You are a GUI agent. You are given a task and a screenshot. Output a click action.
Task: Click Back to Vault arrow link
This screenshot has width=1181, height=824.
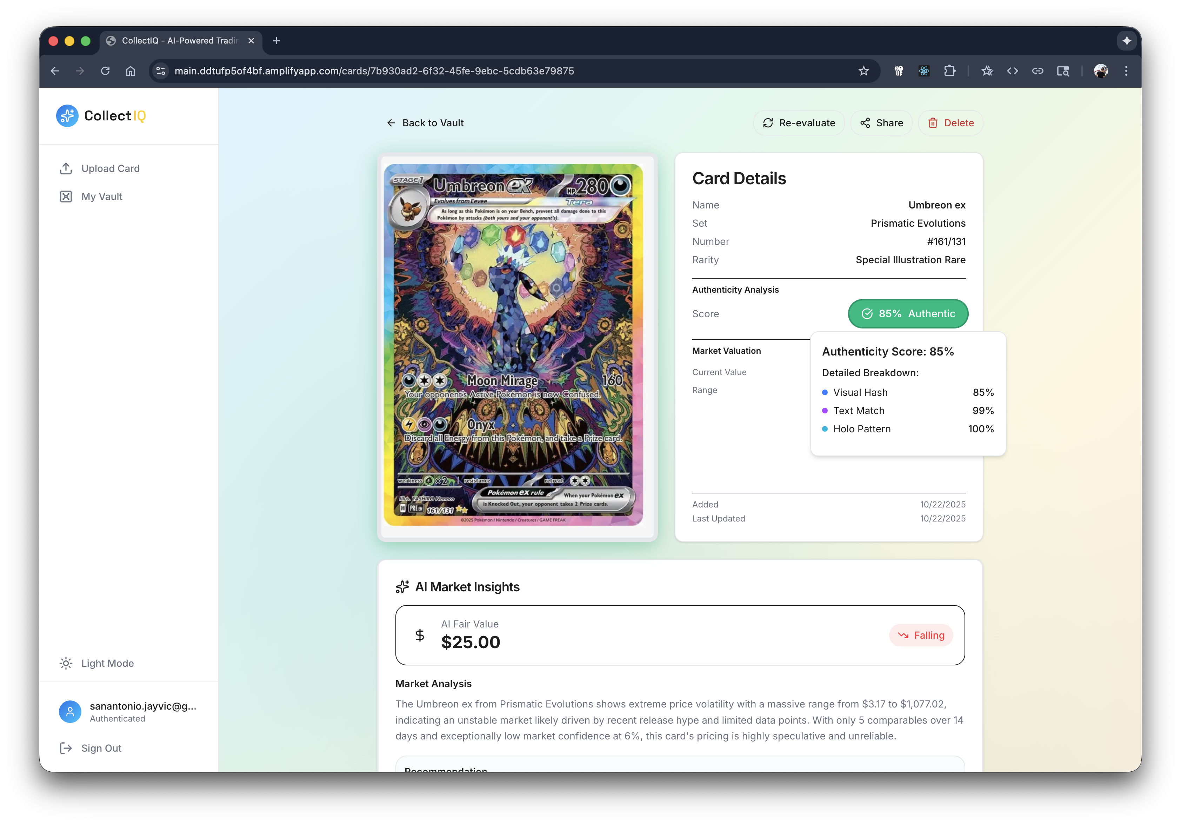425,123
